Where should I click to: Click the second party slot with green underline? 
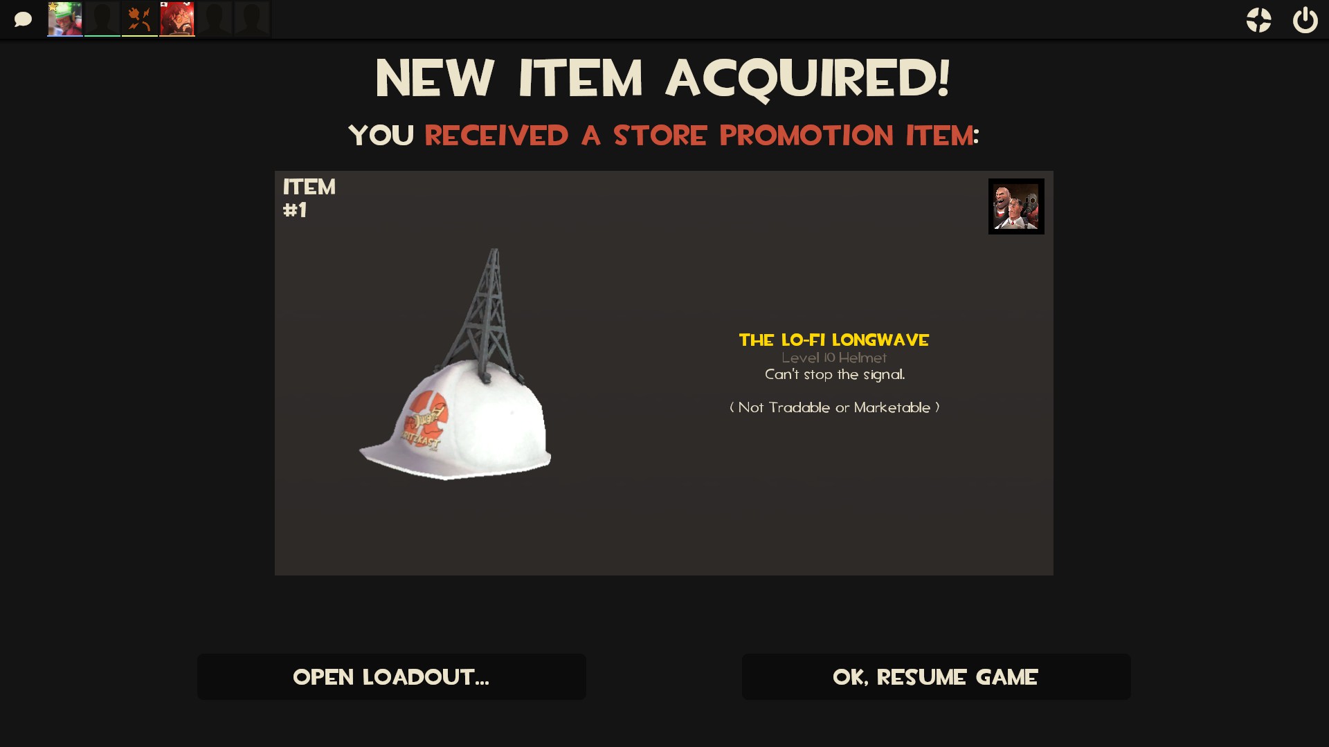102,19
